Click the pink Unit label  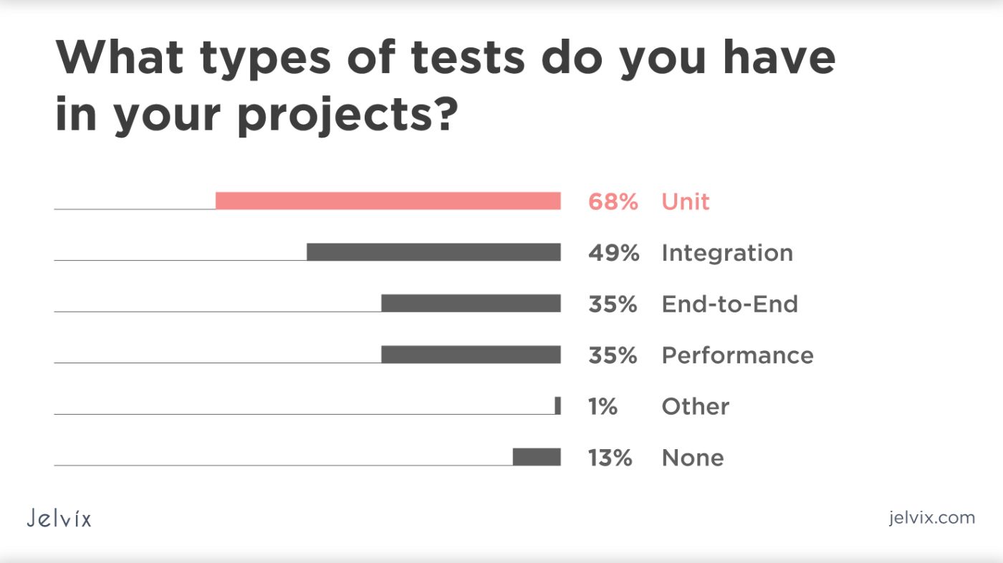point(686,202)
